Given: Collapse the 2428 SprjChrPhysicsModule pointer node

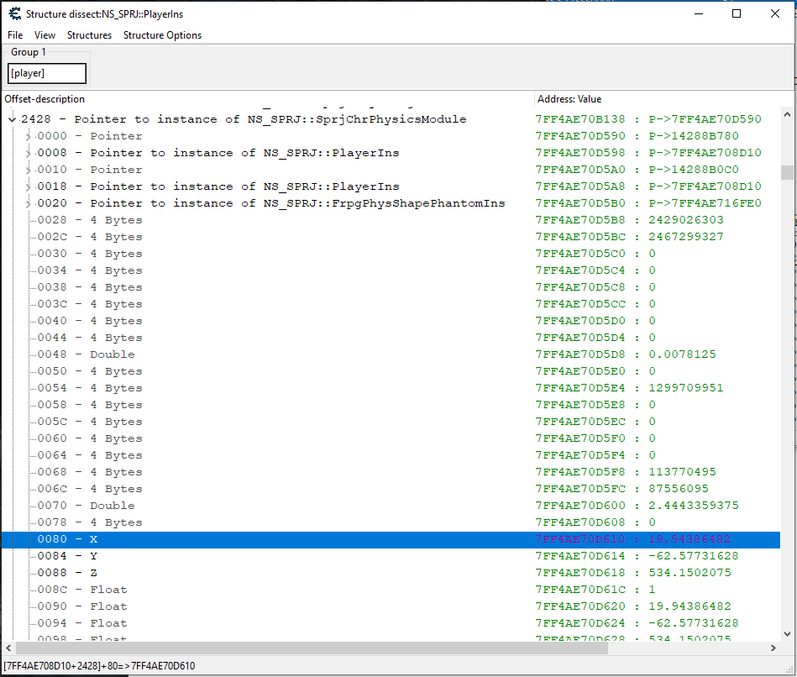Looking at the screenshot, I should point(12,119).
